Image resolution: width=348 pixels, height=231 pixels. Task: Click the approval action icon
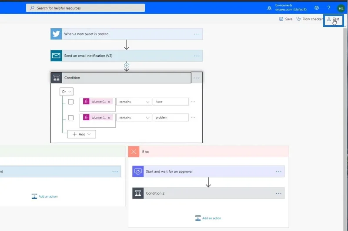138,172
